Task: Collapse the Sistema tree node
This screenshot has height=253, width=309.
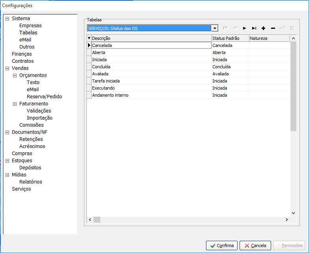Action: tap(7, 19)
